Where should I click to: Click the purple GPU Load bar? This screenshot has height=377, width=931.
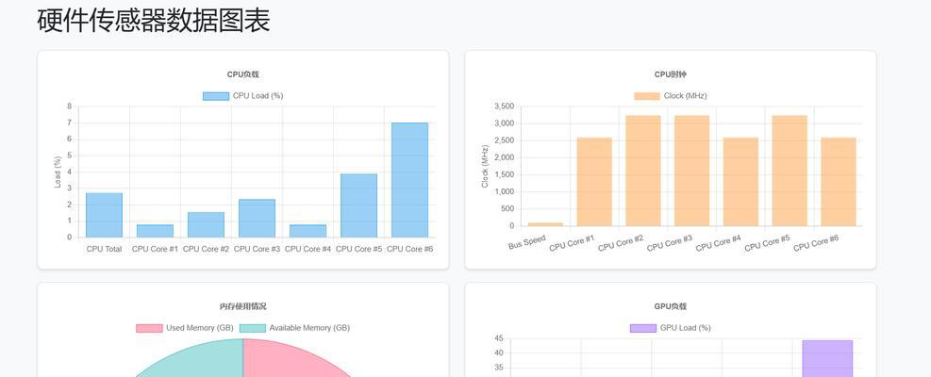tap(827, 358)
